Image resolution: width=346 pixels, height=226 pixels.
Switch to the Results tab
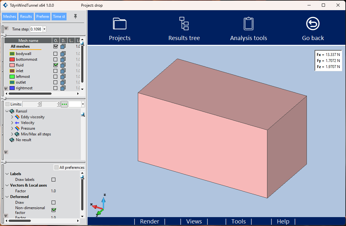pos(26,17)
